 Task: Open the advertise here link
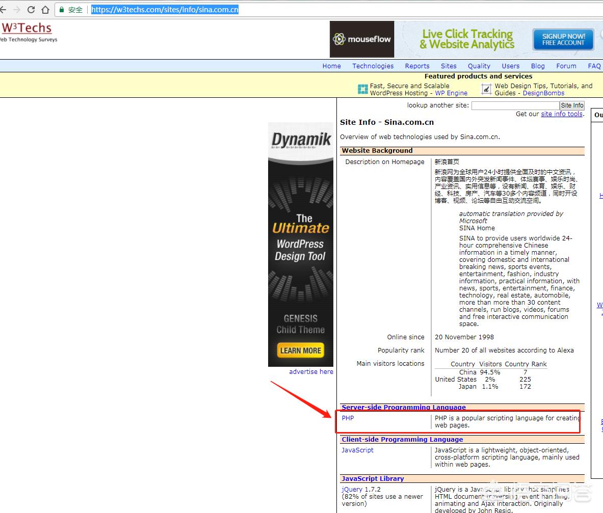click(311, 372)
